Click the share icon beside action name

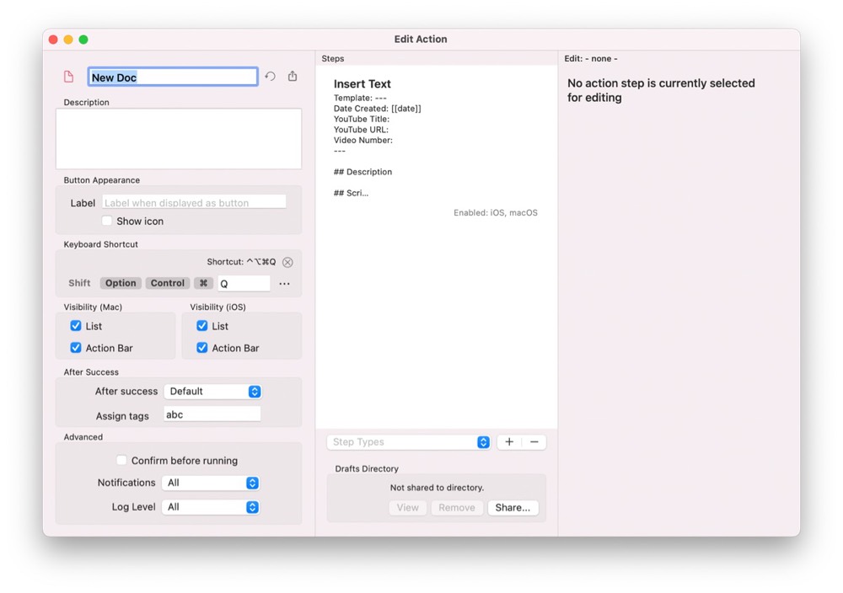point(293,76)
